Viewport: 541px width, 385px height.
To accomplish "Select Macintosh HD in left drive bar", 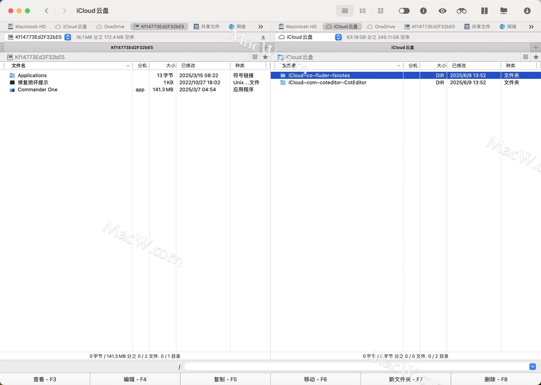I will pos(27,27).
